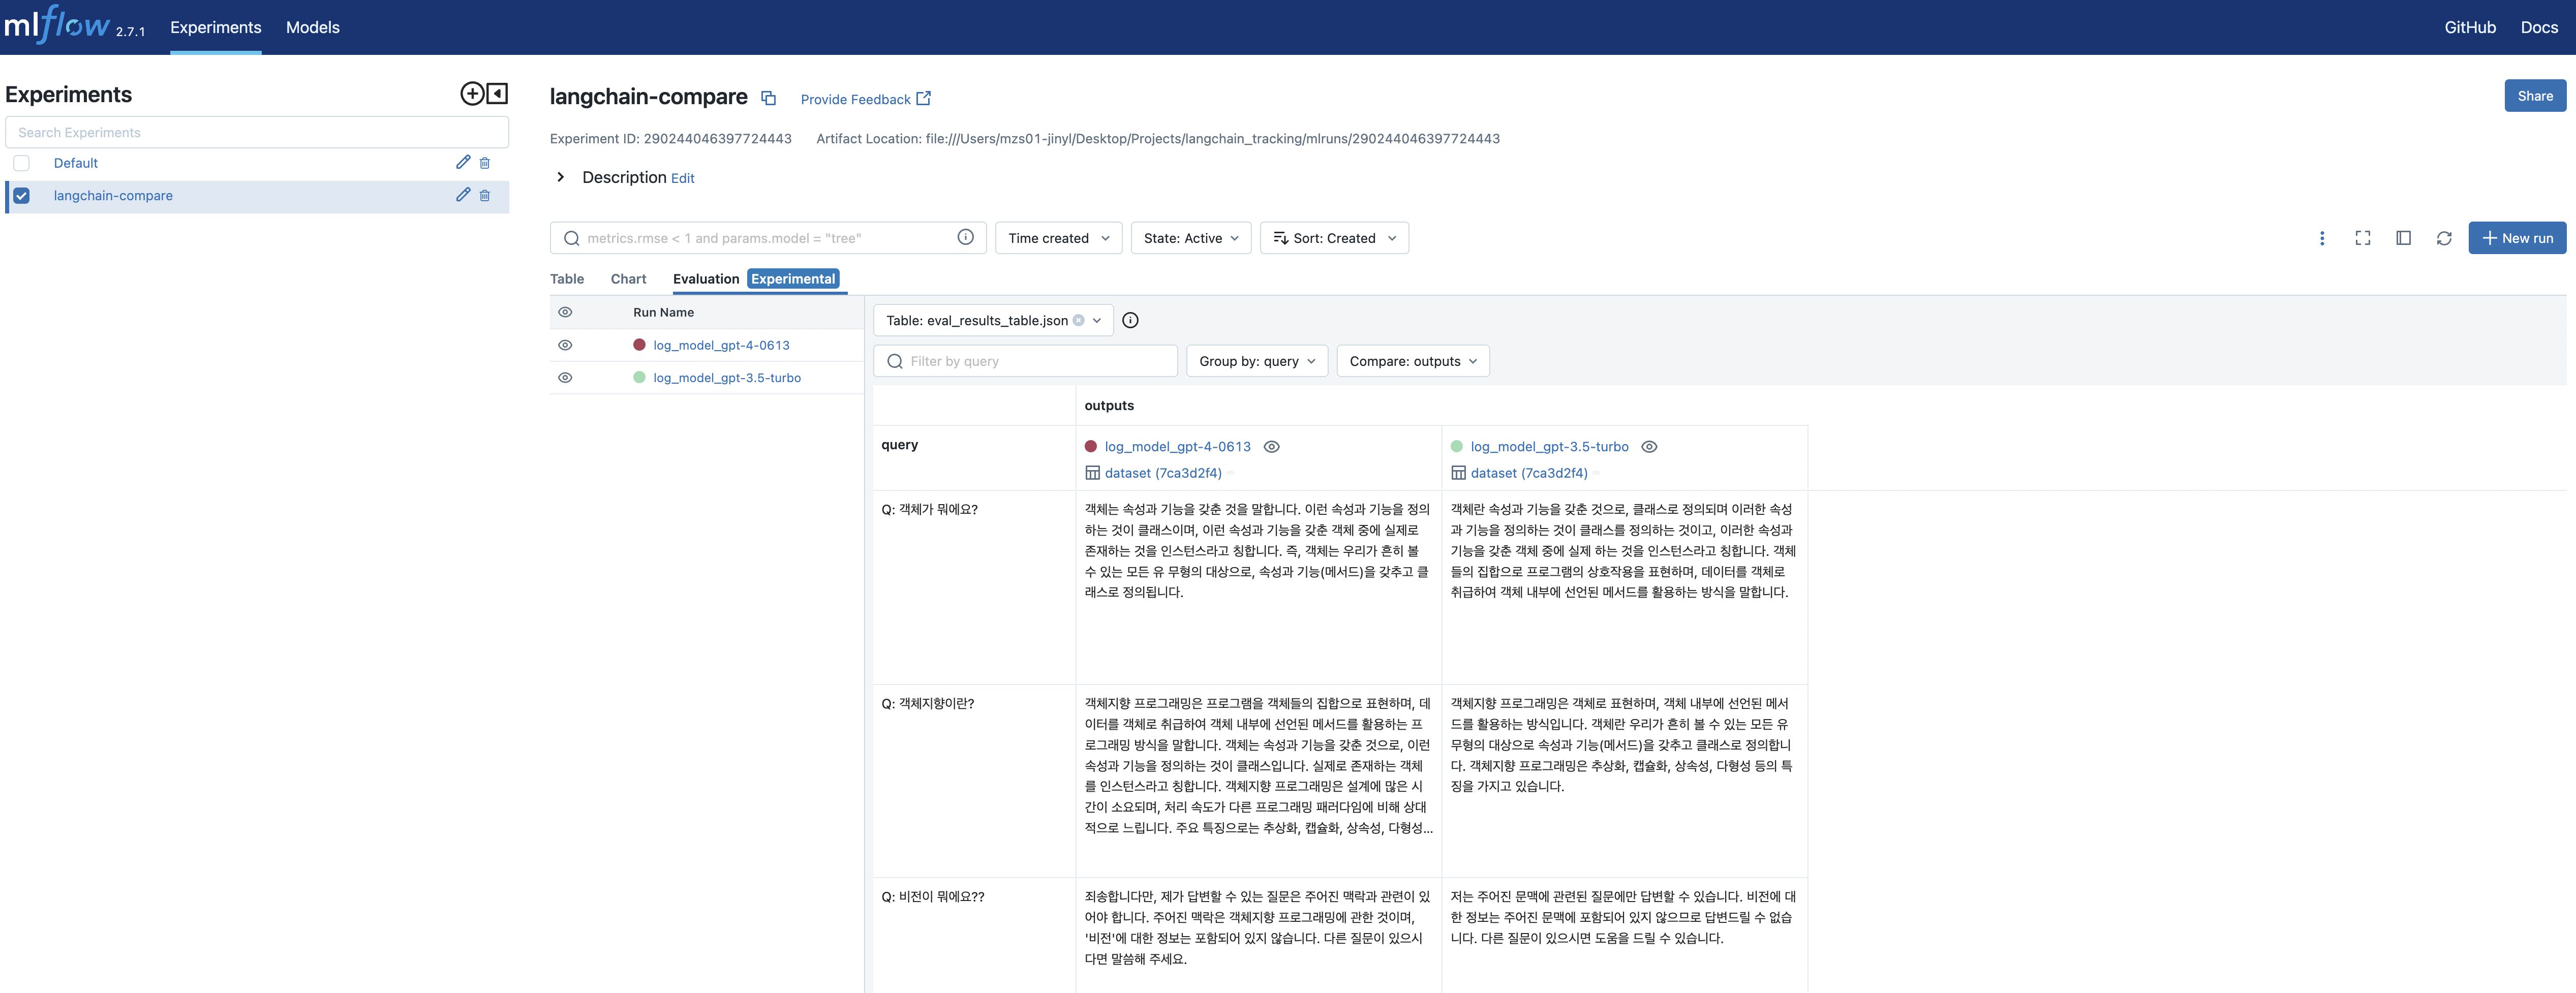Click the green color dot of gpt-3.5-turbo run
Viewport: 2576px width, 993px height.
click(639, 377)
